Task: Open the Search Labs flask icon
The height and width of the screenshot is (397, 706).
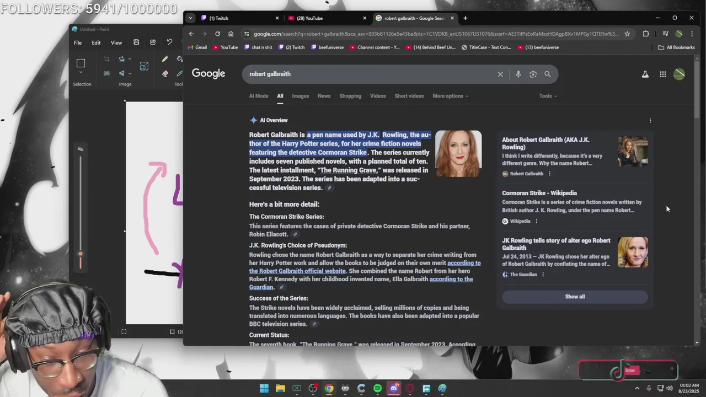Action: click(645, 74)
